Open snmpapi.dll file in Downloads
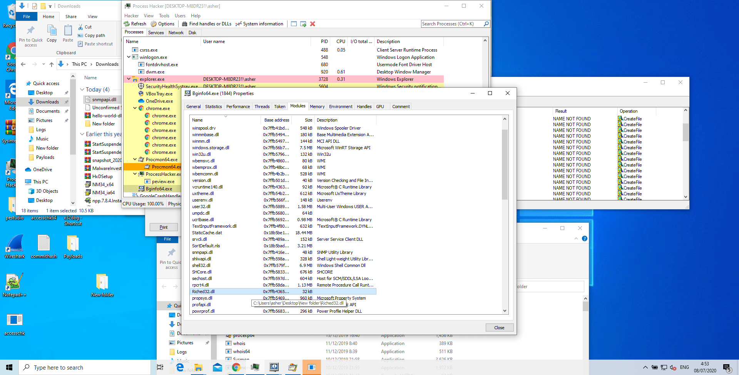This screenshot has width=739, height=375. point(104,100)
